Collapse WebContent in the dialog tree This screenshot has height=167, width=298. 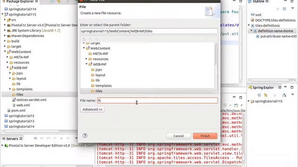pyautogui.click(x=84, y=48)
